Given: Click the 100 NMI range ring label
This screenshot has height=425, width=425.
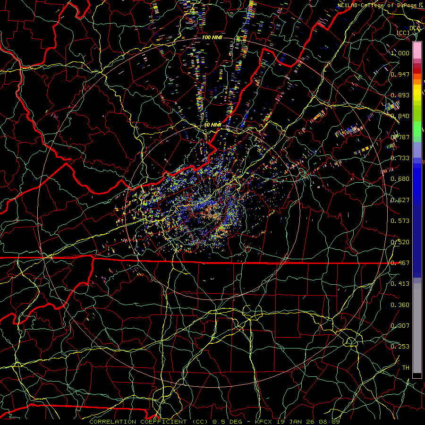Looking at the screenshot, I should [x=212, y=37].
